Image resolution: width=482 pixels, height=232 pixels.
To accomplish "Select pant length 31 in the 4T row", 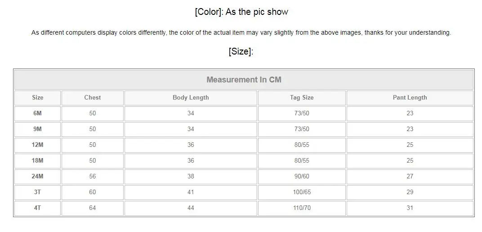I will point(410,208).
